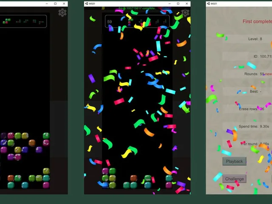Click the lone orange block in middle window
This screenshot has height=204, width=272.
(x=134, y=178)
